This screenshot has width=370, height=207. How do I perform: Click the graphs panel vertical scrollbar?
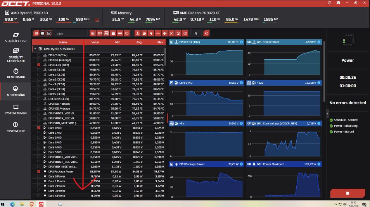click(x=324, y=71)
